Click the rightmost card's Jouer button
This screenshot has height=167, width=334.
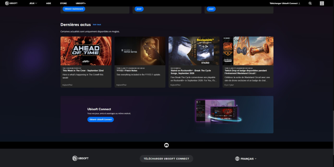tap(211, 9)
